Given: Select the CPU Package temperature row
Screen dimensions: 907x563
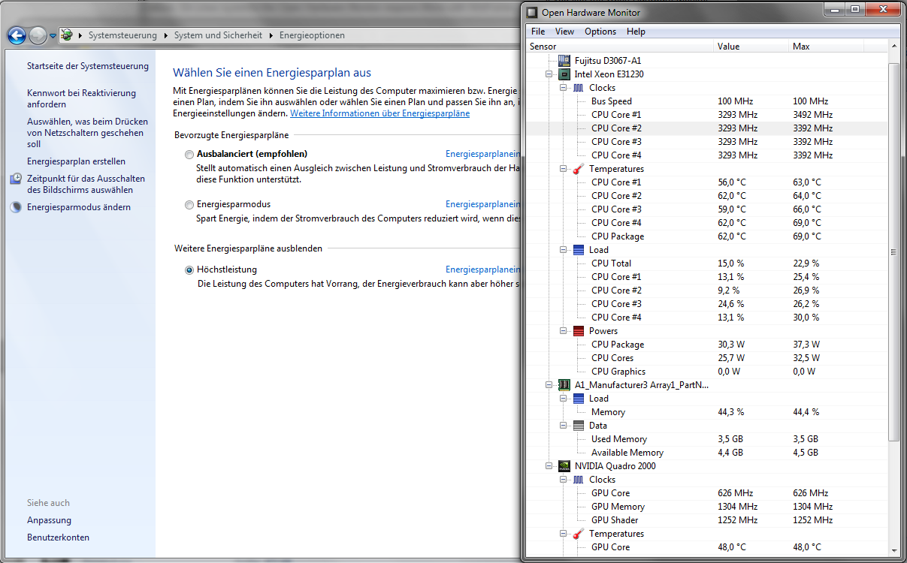Looking at the screenshot, I should pos(706,236).
